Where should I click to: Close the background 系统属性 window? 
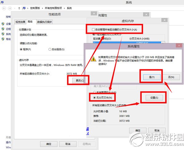tap(146, 14)
